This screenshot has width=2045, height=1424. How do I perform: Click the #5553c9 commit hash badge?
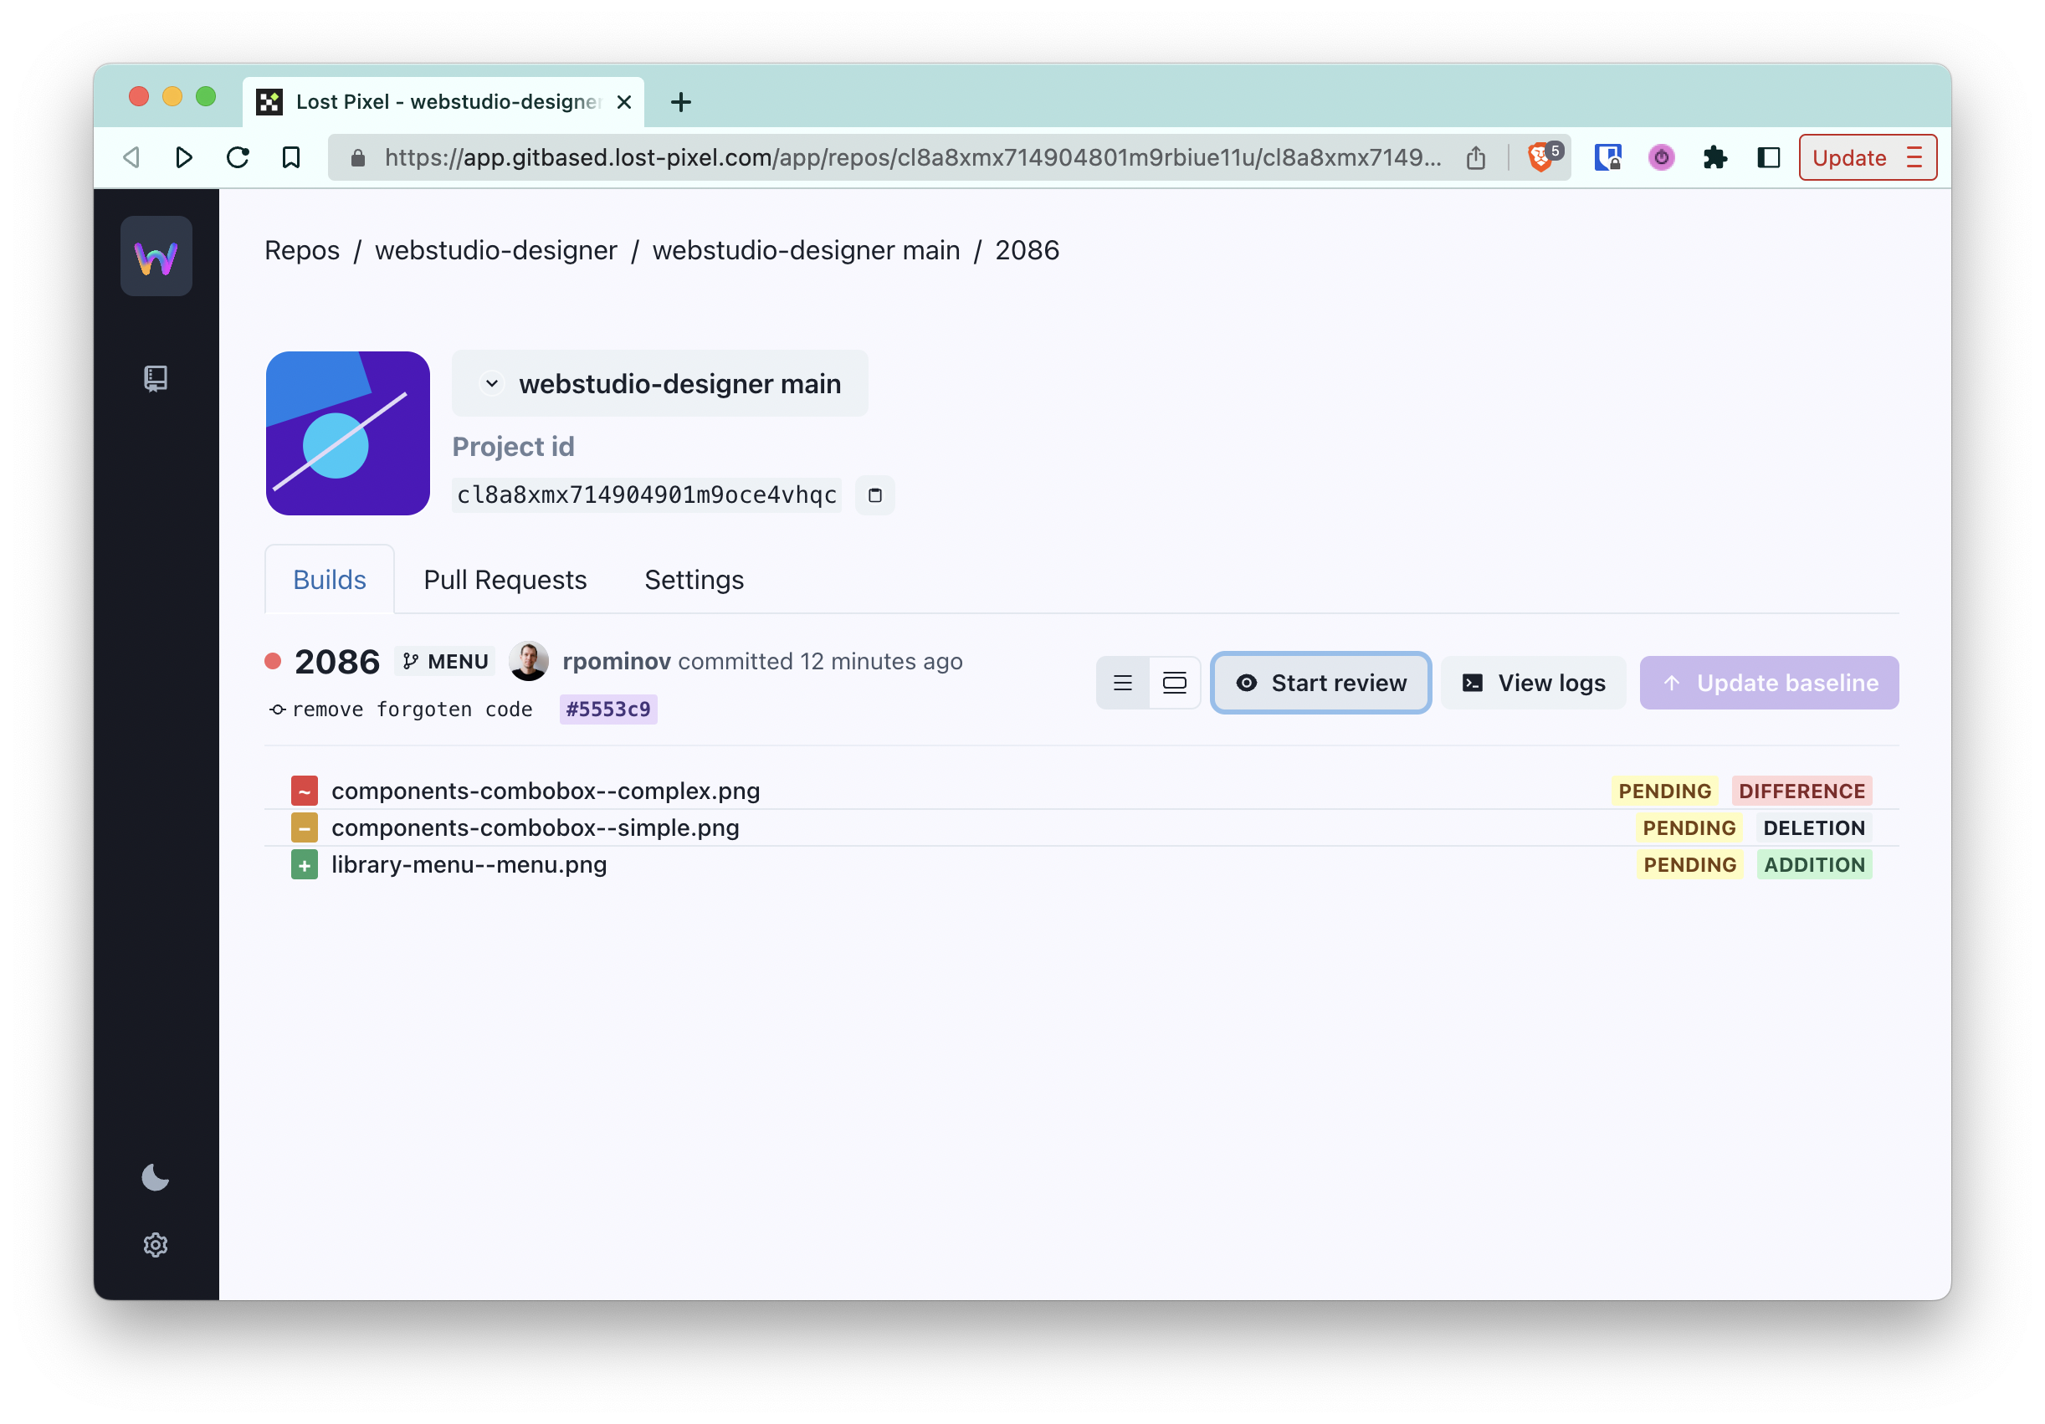point(608,709)
